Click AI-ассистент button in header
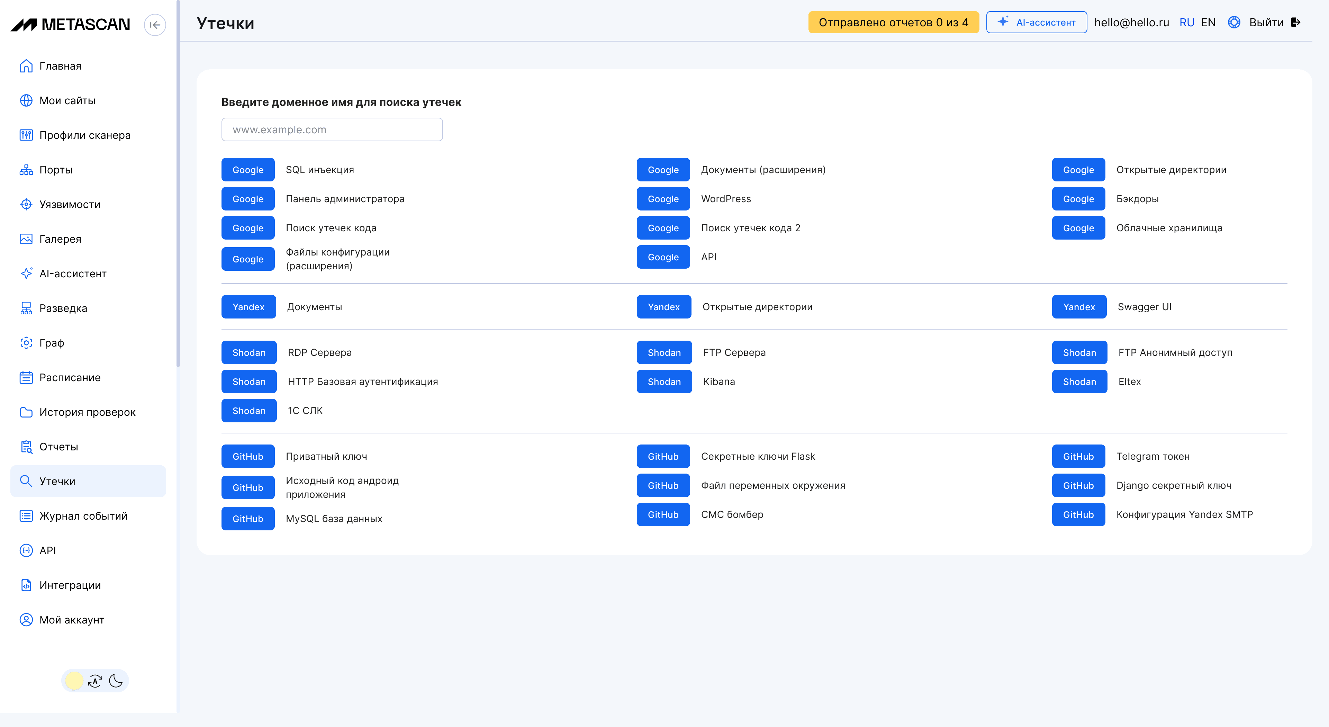Viewport: 1329px width, 727px height. pos(1037,22)
